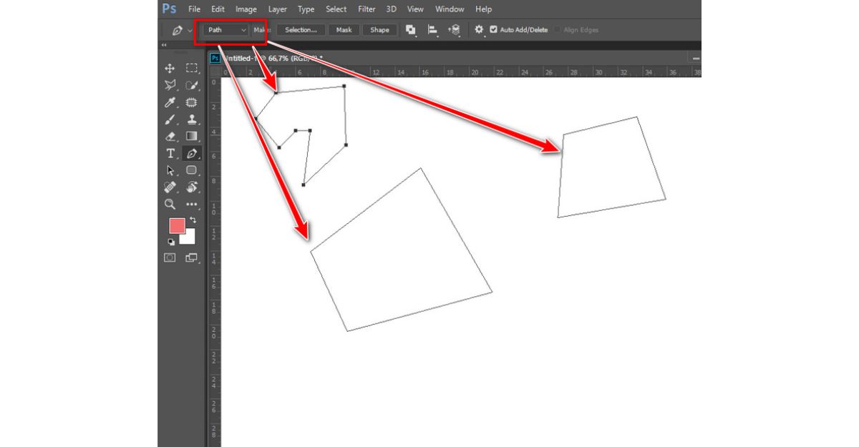Click the pink foreground color swatch
Screen dimensions: 859x447
pyautogui.click(x=176, y=226)
